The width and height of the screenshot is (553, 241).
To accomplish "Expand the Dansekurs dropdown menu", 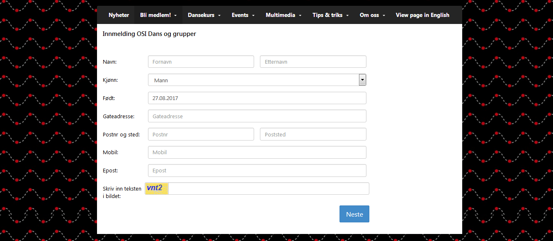I will (204, 15).
